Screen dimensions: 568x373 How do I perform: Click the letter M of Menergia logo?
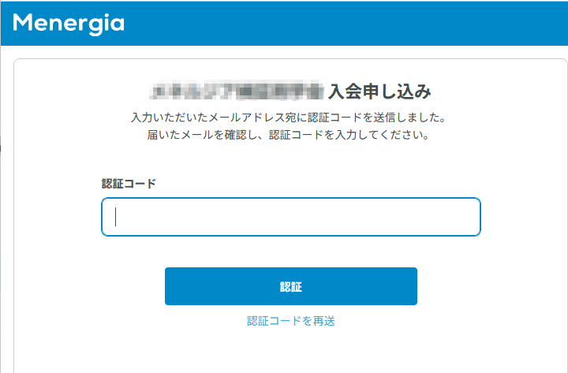click(23, 22)
